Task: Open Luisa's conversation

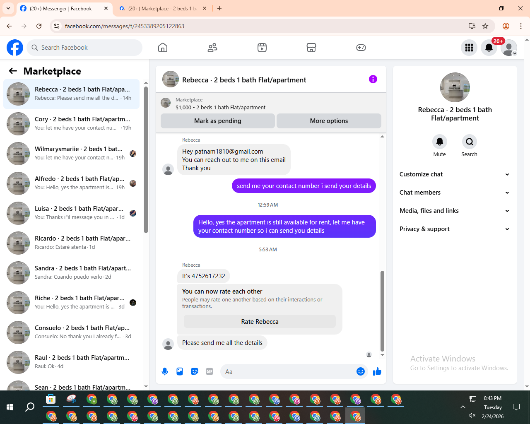Action: pyautogui.click(x=71, y=213)
